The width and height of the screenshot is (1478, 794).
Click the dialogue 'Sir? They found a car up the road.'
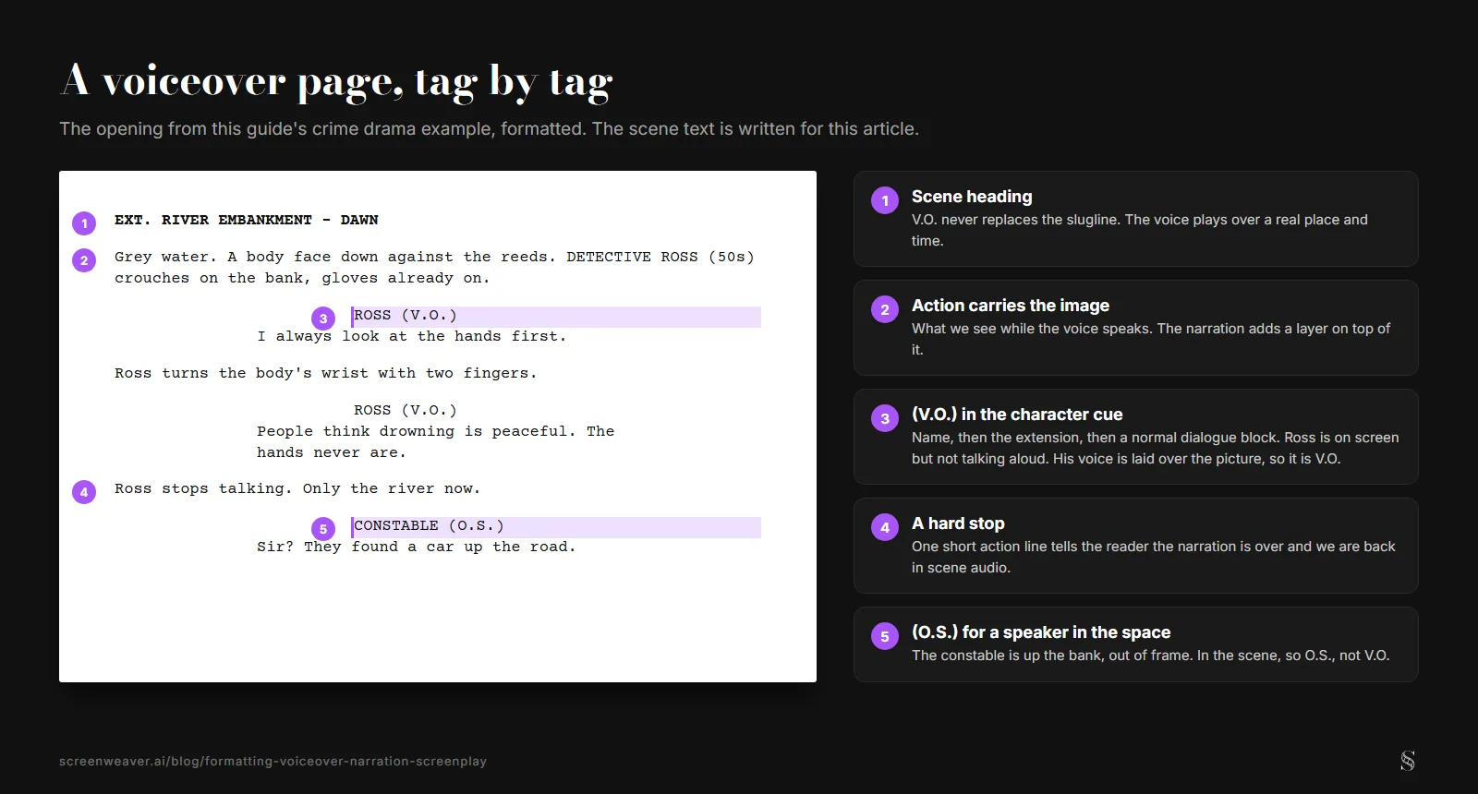(x=417, y=547)
